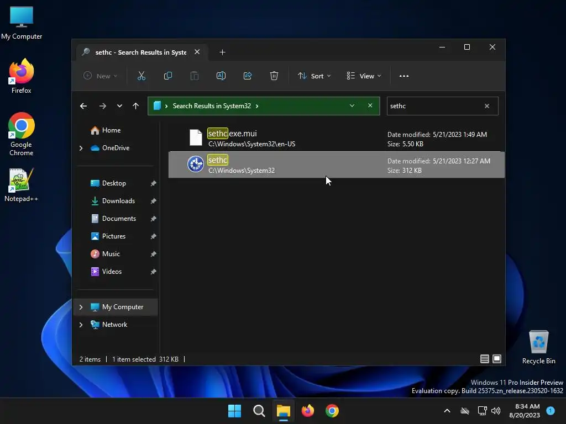Open the Windows Start menu
566x424 pixels.
click(x=234, y=411)
